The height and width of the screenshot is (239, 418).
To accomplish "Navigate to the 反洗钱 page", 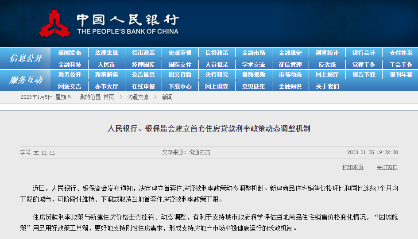I will (x=327, y=65).
